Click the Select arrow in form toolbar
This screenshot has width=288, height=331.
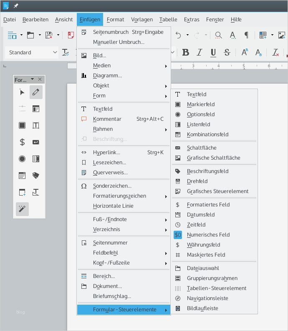pos(22,92)
